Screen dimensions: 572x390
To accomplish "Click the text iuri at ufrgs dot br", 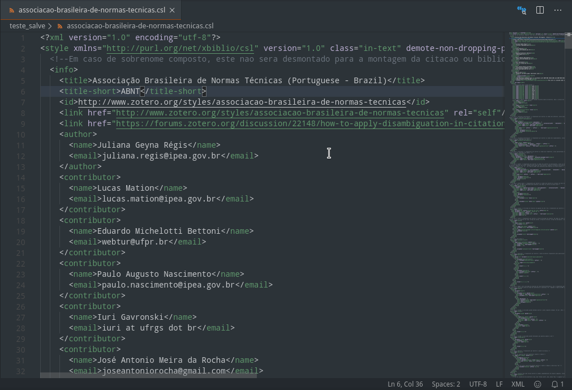I will pyautogui.click(x=149, y=328).
